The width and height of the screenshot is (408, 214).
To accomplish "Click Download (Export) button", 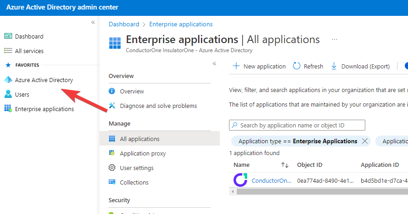I will tap(360, 66).
